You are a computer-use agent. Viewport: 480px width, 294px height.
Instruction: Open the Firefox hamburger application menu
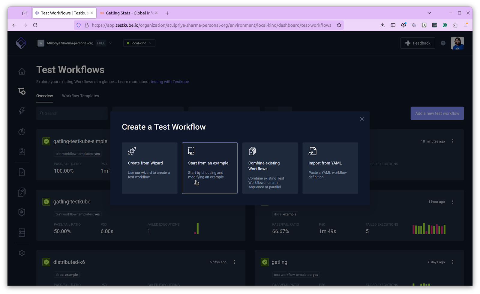pos(466,25)
